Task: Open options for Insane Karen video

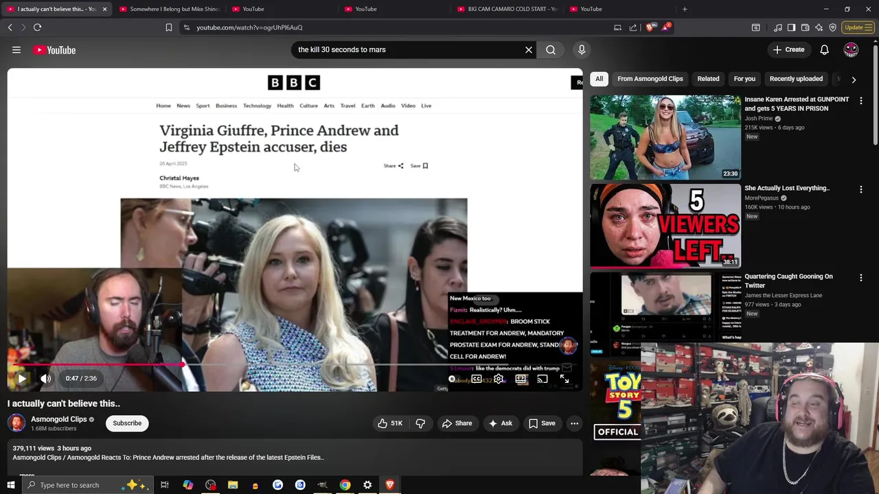Action: click(x=861, y=101)
